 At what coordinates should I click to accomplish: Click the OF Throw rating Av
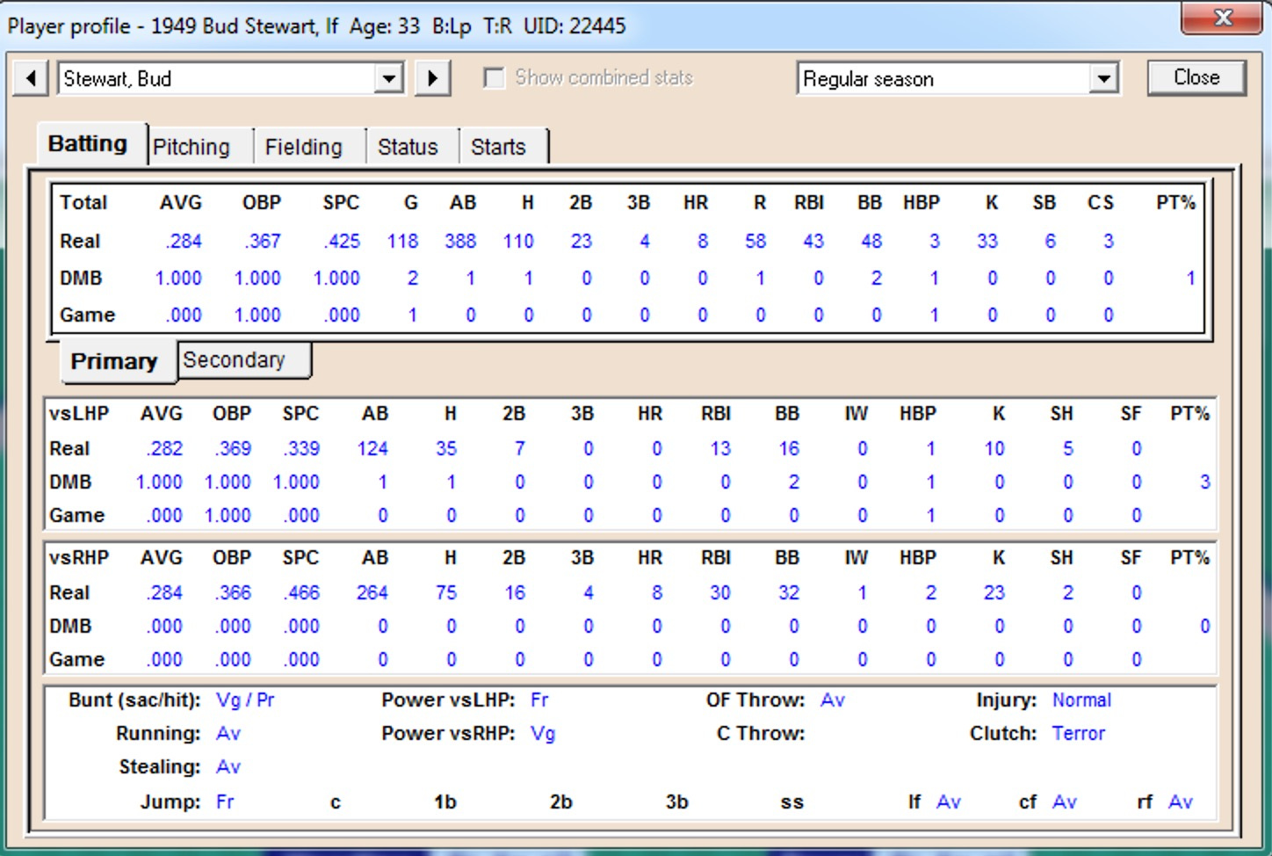(833, 700)
